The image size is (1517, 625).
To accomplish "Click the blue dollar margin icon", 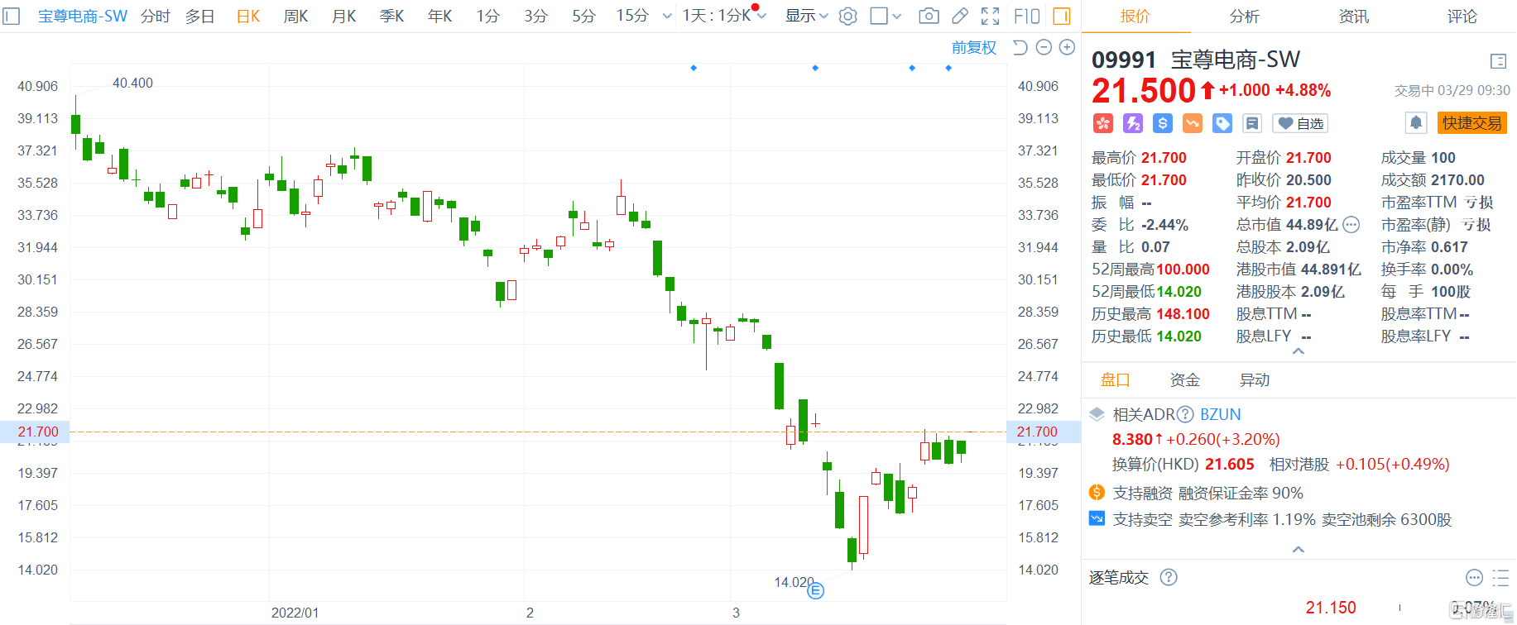I will click(x=1162, y=123).
